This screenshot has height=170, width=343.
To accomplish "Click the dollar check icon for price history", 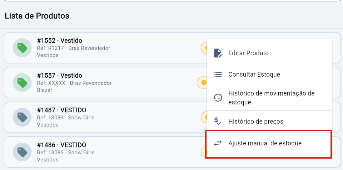I will [x=218, y=121].
